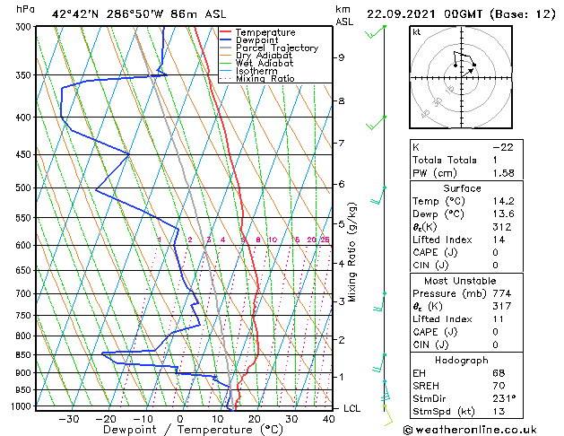
Task: Click the Temperature entry in the legend
Action: tap(265, 32)
